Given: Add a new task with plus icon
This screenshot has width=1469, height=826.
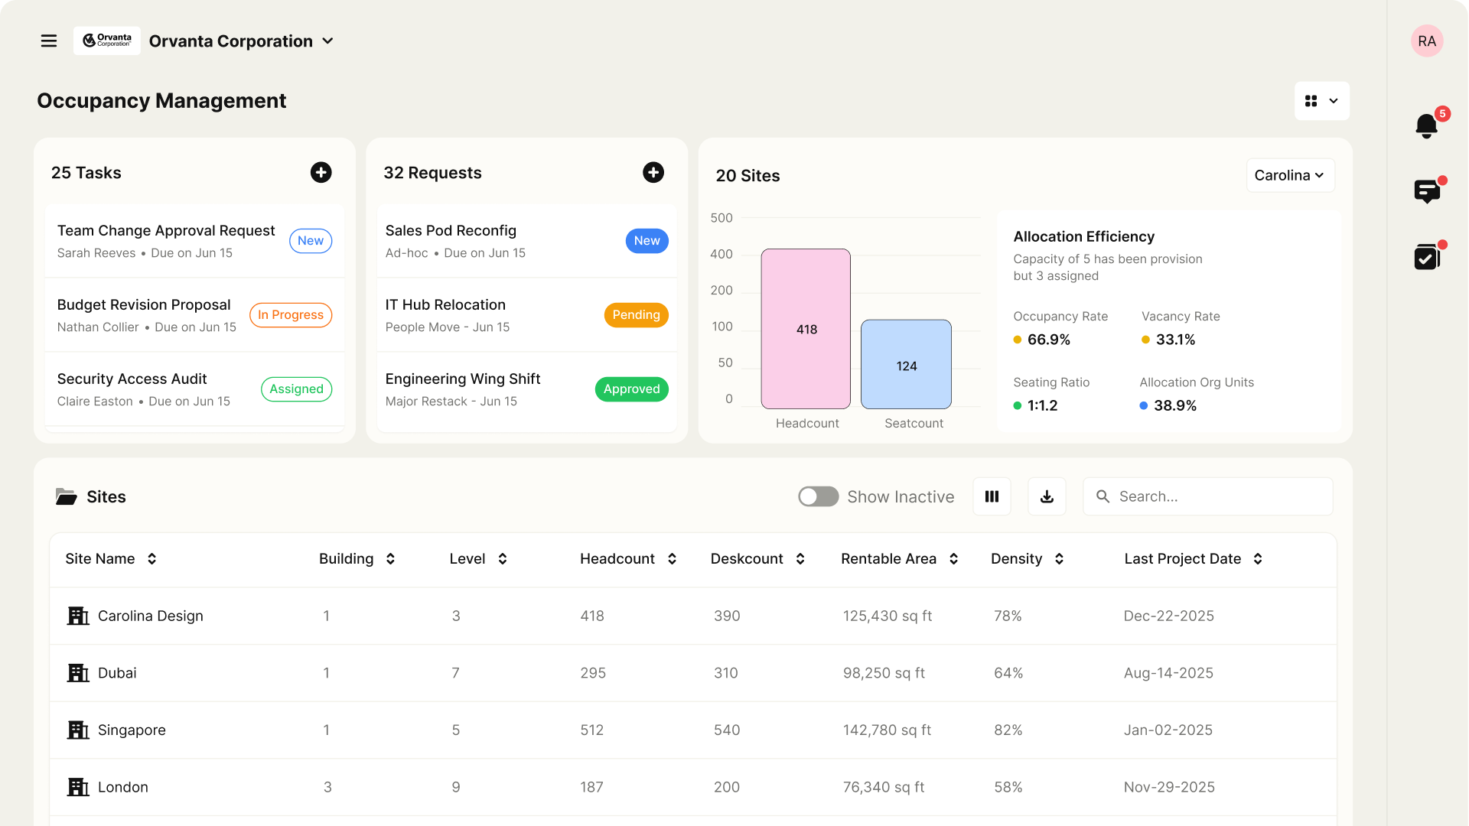Looking at the screenshot, I should click(321, 173).
